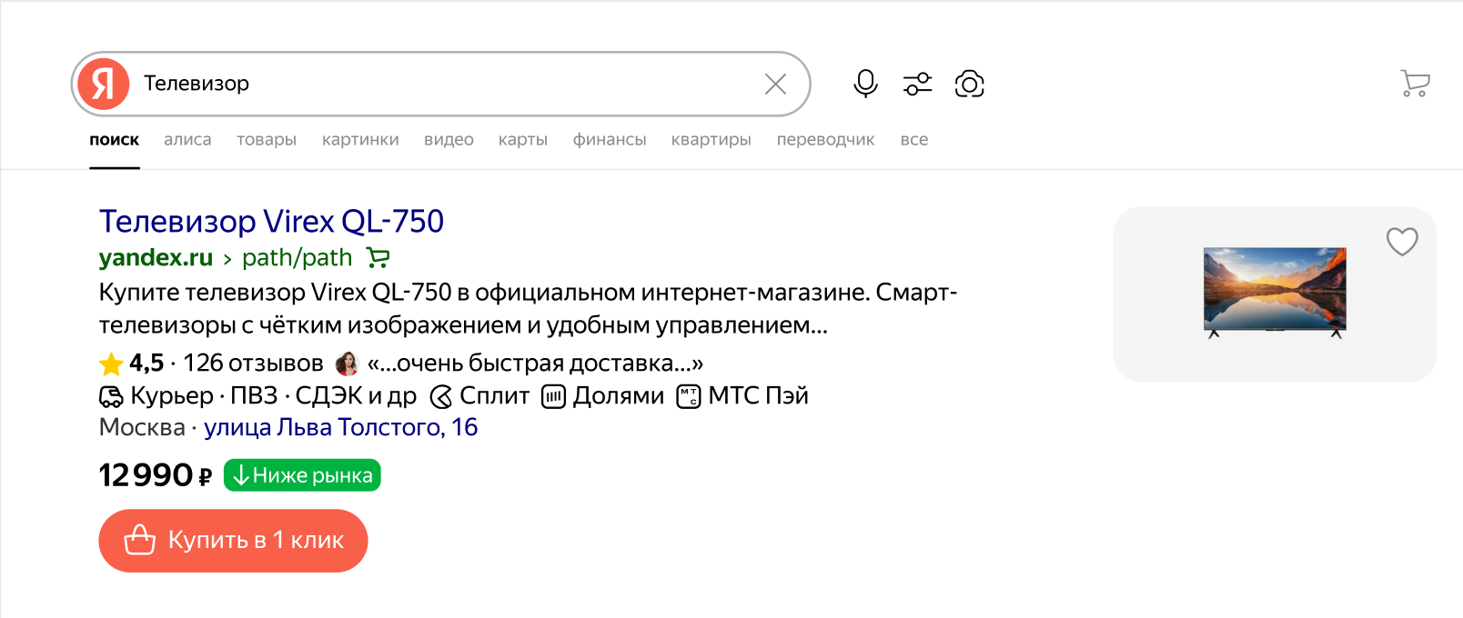The image size is (1463, 618).
Task: Add TV to favorites heart icon
Action: click(x=1402, y=241)
